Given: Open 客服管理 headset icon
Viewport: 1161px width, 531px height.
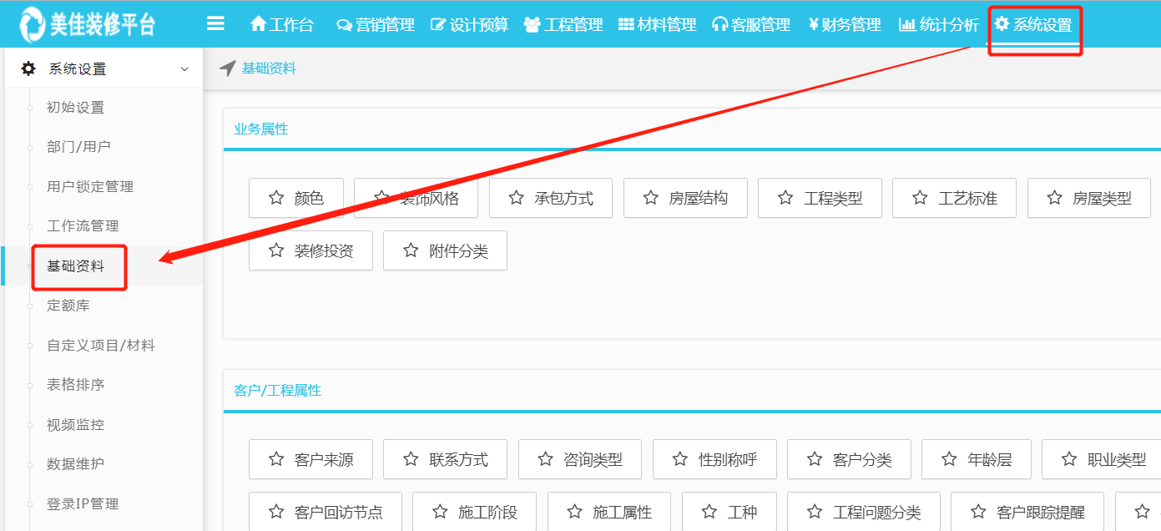Looking at the screenshot, I should [x=719, y=24].
